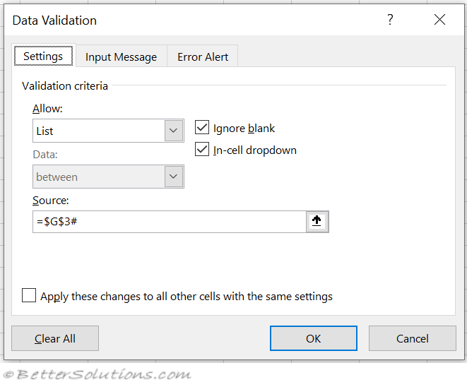Click the Data Validation title text
The width and height of the screenshot is (467, 387).
54,20
